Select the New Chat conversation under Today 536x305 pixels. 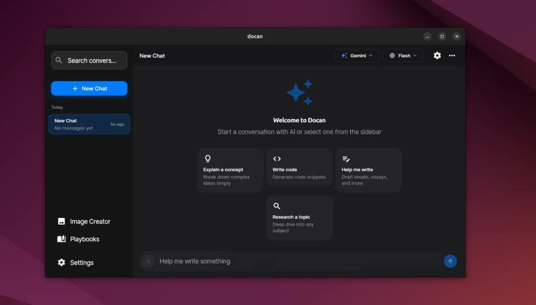(89, 124)
